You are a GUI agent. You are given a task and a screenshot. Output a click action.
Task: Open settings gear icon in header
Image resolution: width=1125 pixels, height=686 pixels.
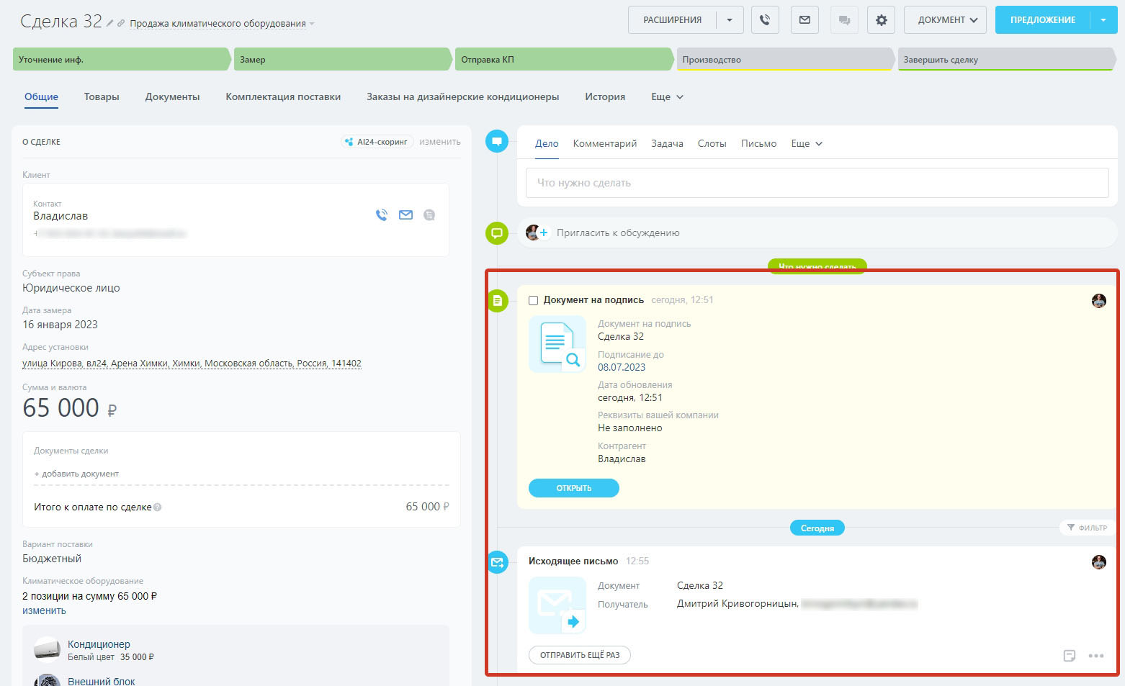pyautogui.click(x=881, y=20)
